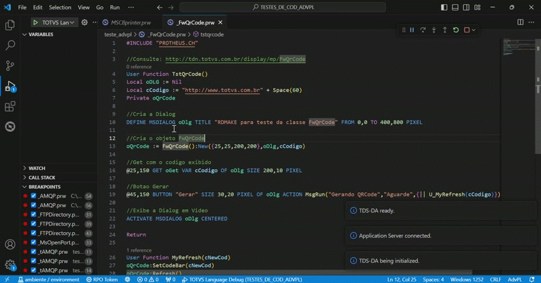
Task: Open the TOTVS view in activity bar
Action: [x=10, y=127]
